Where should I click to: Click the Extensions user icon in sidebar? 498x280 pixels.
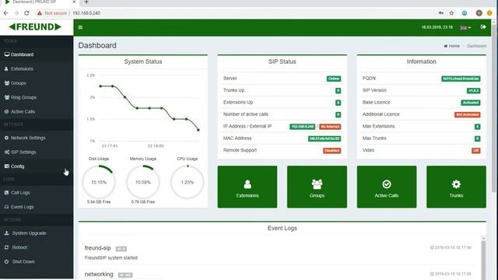tap(6, 69)
